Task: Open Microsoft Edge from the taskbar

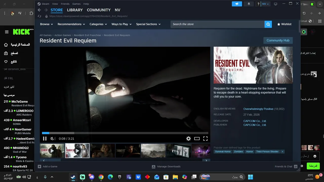Action: pos(110,177)
